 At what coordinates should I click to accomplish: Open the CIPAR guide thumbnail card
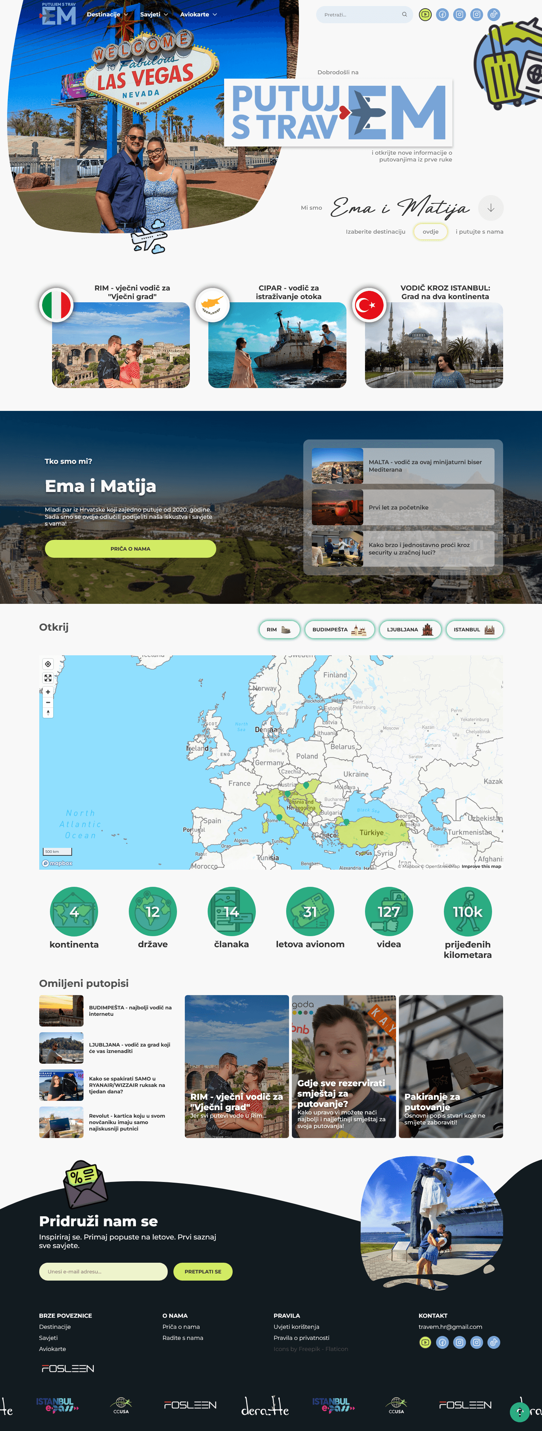pos(277,344)
